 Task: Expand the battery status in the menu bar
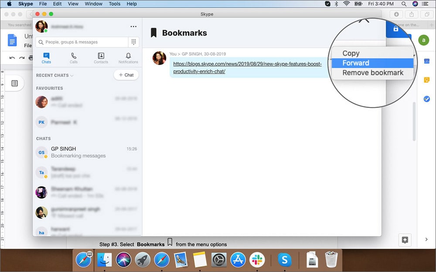358,3
